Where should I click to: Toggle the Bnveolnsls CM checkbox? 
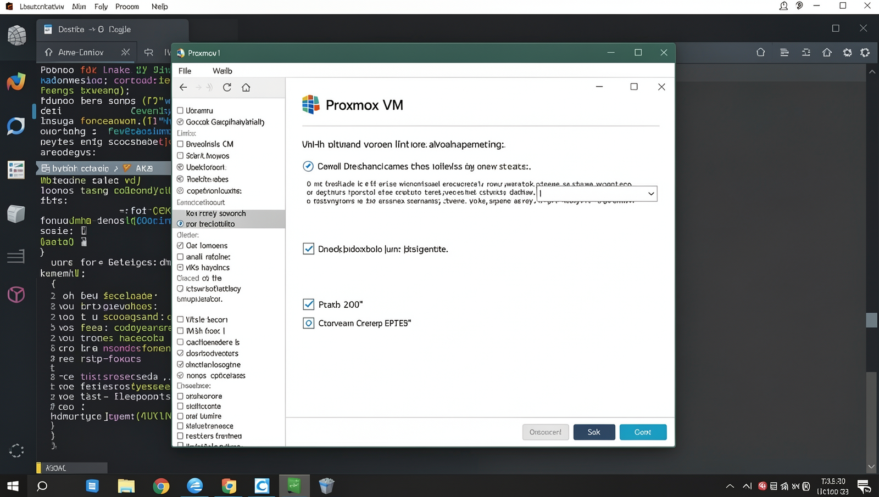point(180,144)
